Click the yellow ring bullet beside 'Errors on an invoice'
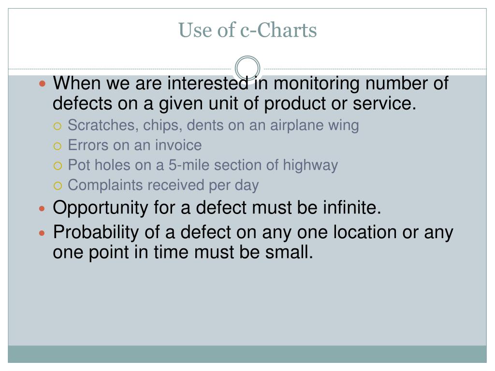Viewport: 495px width, 371px height. [58, 146]
